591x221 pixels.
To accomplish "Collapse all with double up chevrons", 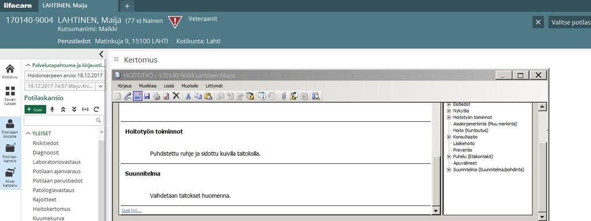I will 64,110.
